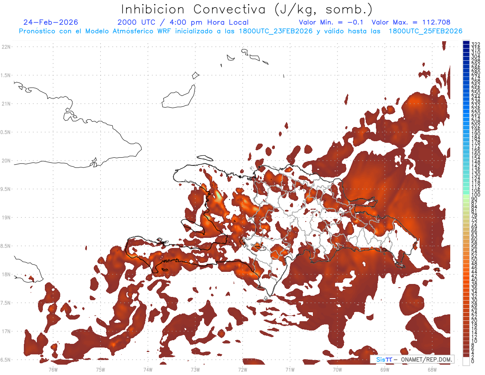The height and width of the screenshot is (375, 485).
Task: Click the 71W longitude label
Action: [290, 369]
